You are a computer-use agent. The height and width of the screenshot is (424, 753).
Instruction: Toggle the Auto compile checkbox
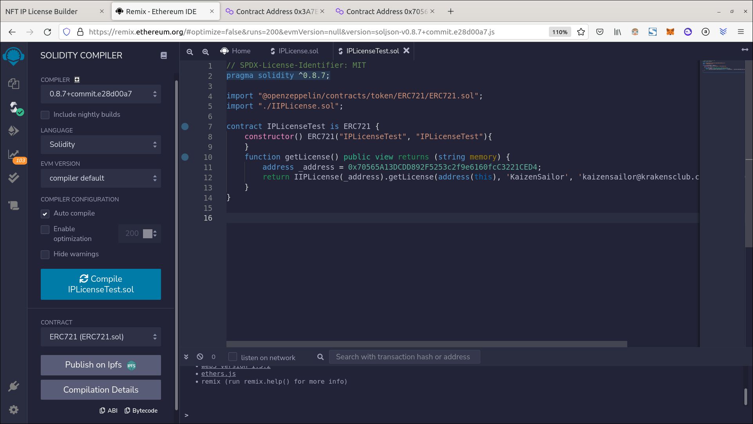45,213
